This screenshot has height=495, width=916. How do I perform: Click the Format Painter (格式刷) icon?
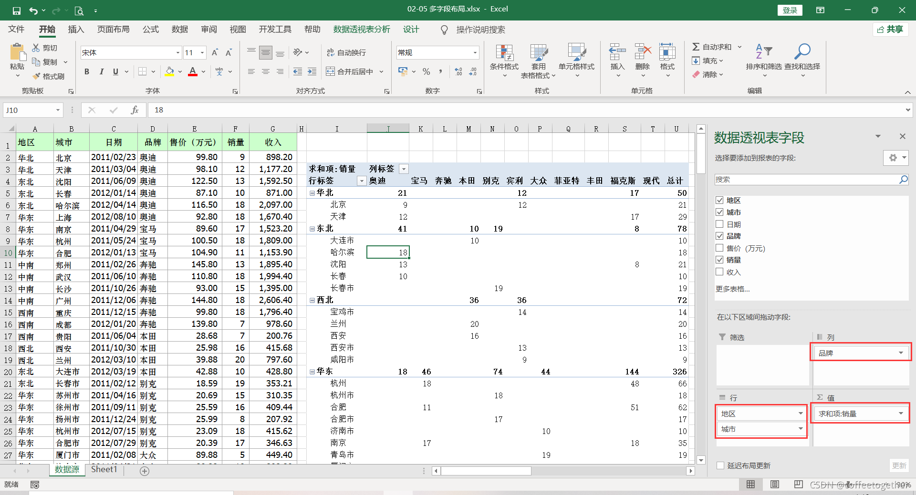(36, 76)
